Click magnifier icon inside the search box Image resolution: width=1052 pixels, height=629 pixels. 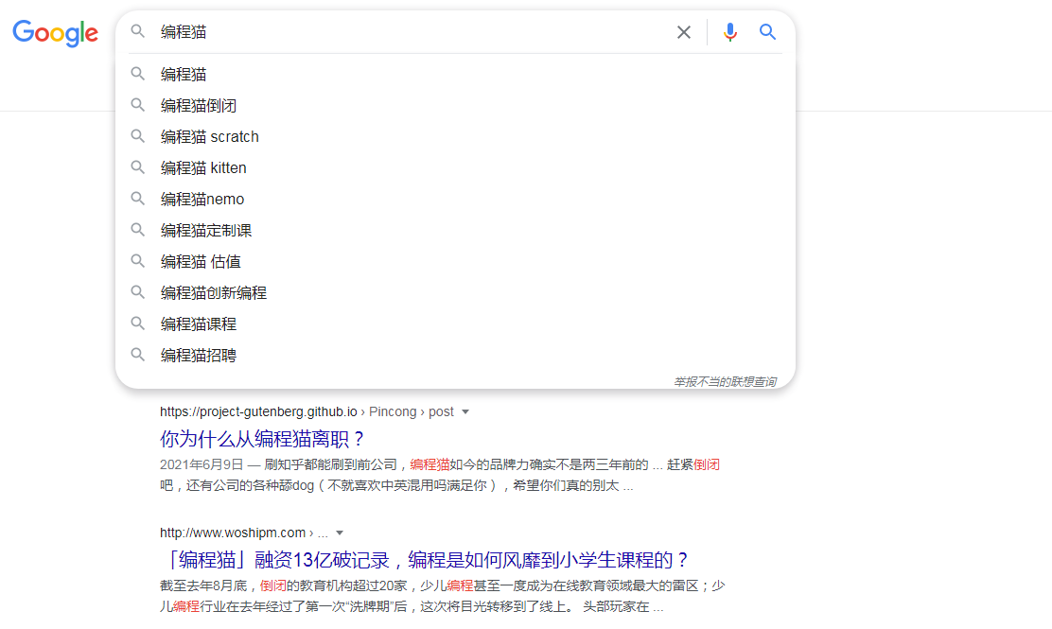137,31
